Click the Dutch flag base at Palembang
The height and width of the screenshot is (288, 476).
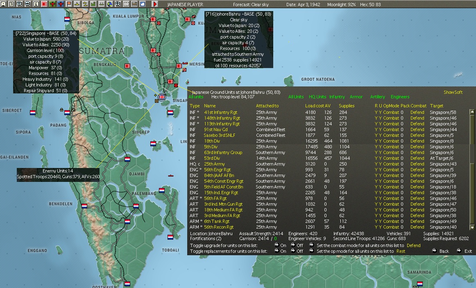[x=136, y=206]
